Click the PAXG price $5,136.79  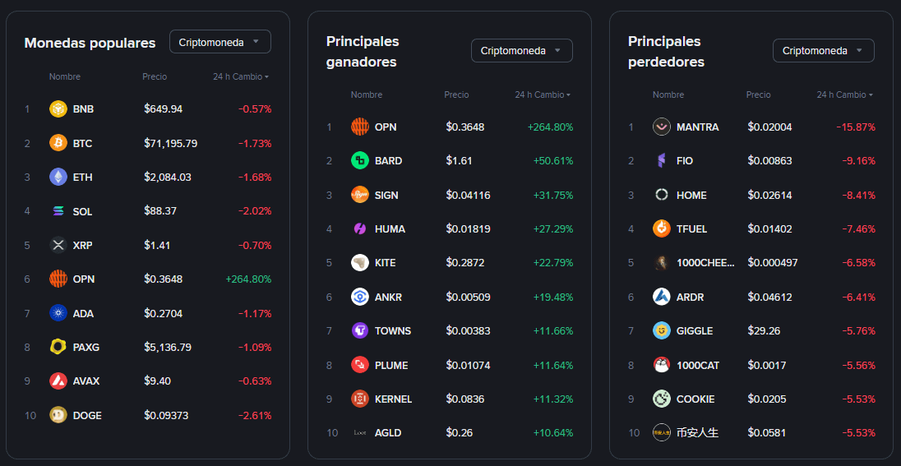[x=168, y=347]
